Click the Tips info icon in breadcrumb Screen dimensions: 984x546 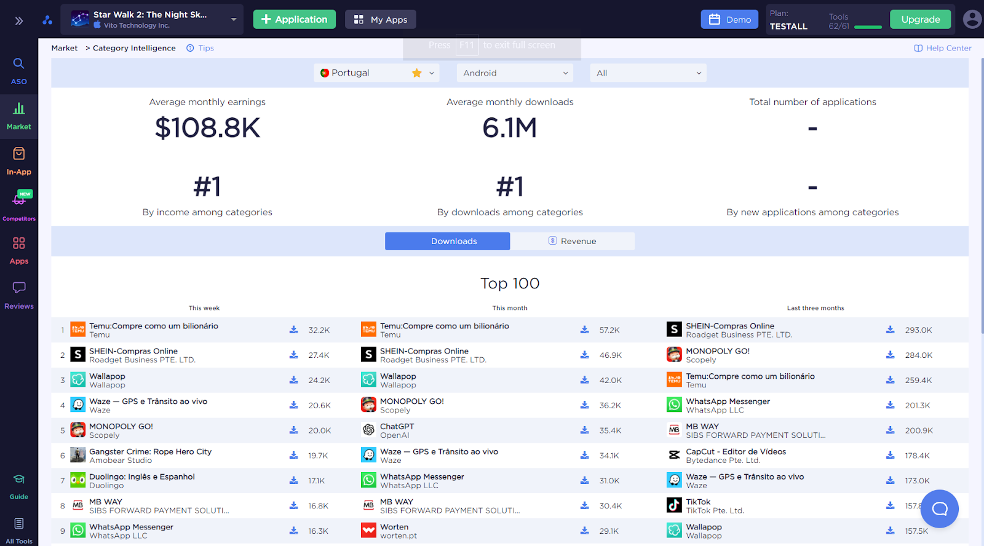[x=190, y=48]
